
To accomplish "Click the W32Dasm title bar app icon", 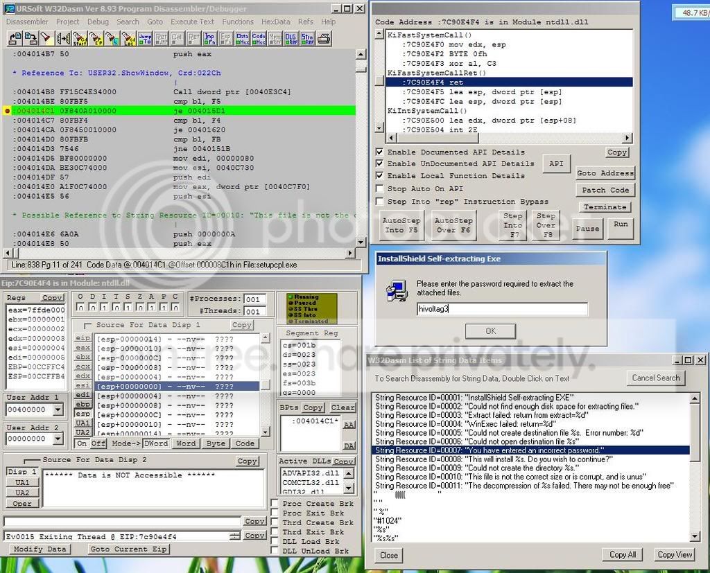I will point(9,8).
